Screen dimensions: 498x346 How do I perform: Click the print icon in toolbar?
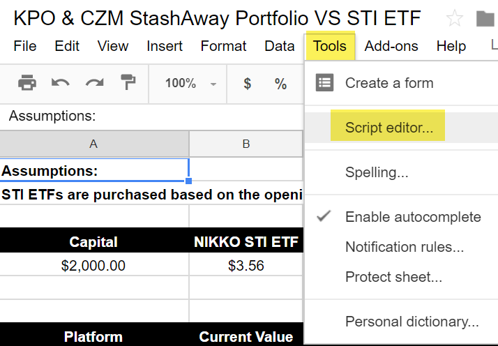tap(27, 83)
